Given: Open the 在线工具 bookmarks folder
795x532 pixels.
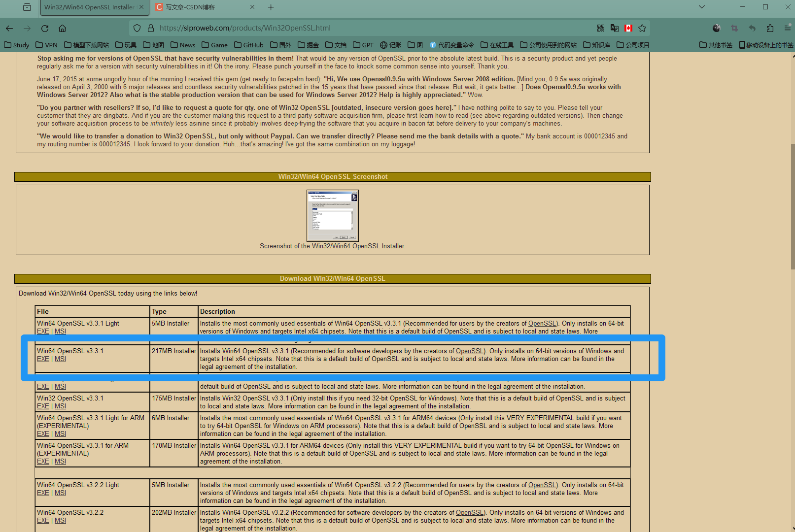Looking at the screenshot, I should point(497,45).
